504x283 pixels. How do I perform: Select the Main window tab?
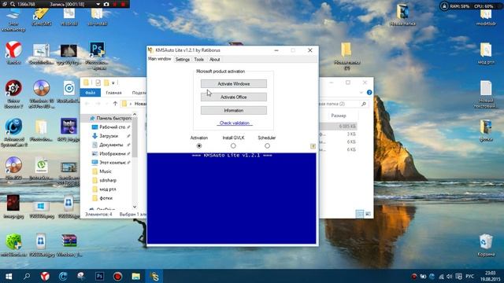tap(160, 59)
